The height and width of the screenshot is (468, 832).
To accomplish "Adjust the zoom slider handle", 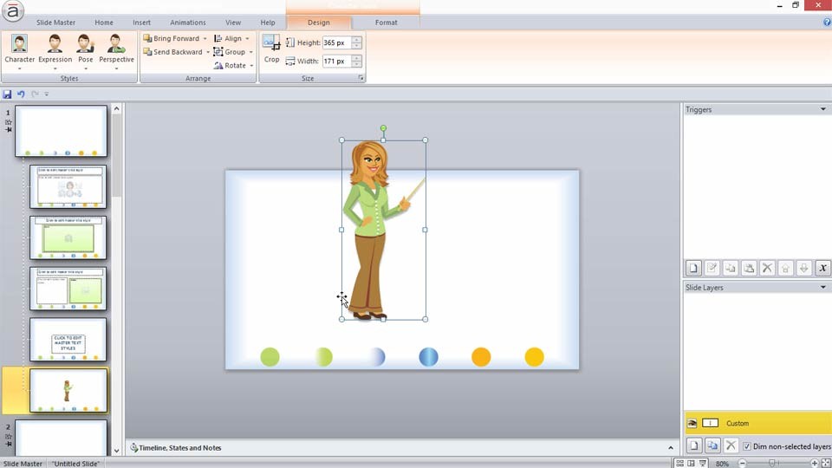I will [x=772, y=463].
